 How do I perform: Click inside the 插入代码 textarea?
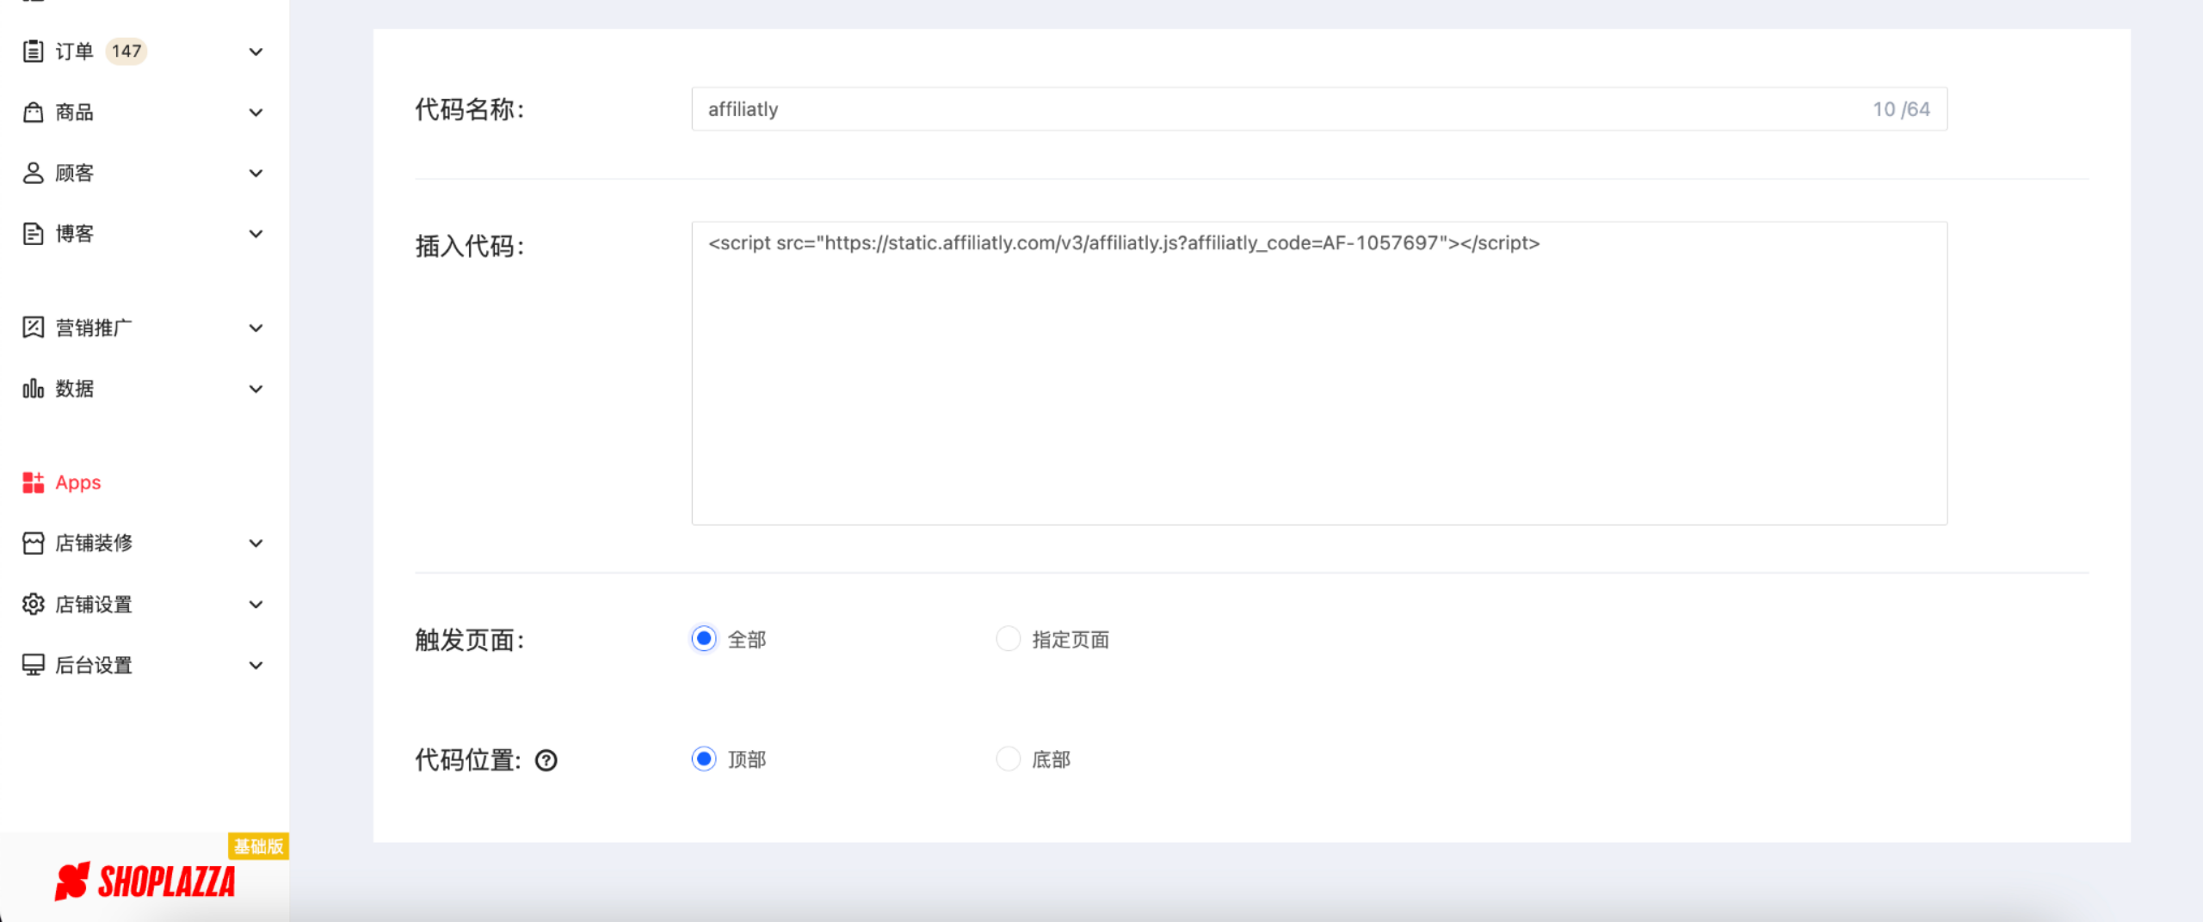pos(1319,373)
